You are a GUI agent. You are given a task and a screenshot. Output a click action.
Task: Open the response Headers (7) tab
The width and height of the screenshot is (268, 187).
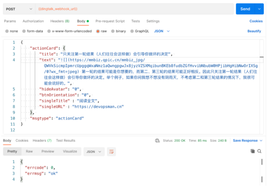pyautogui.click(x=42, y=140)
